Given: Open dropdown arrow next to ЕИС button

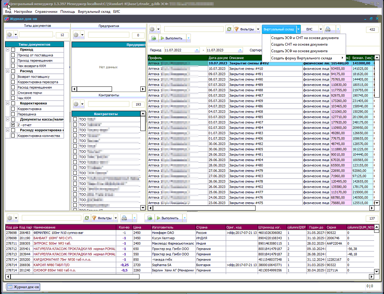Looking at the screenshot, I should click(321, 29).
